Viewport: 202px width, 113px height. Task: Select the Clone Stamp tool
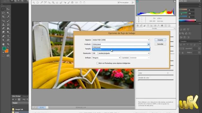3,24
